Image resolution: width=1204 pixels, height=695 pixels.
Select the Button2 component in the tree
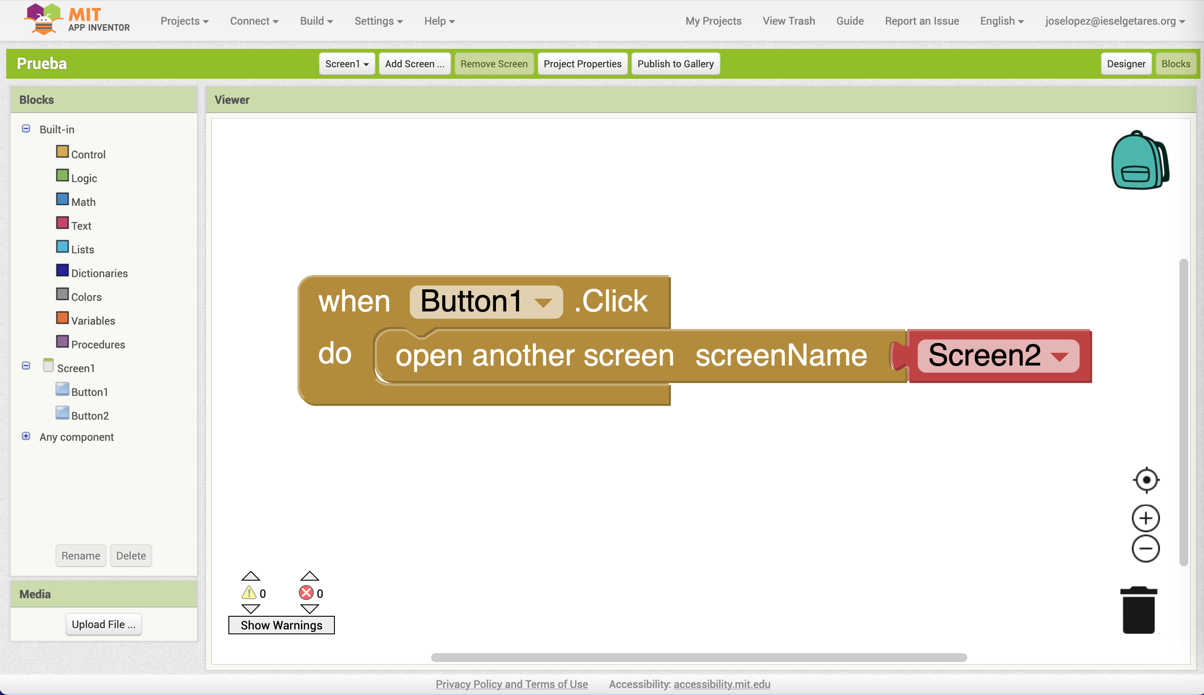pyautogui.click(x=90, y=415)
